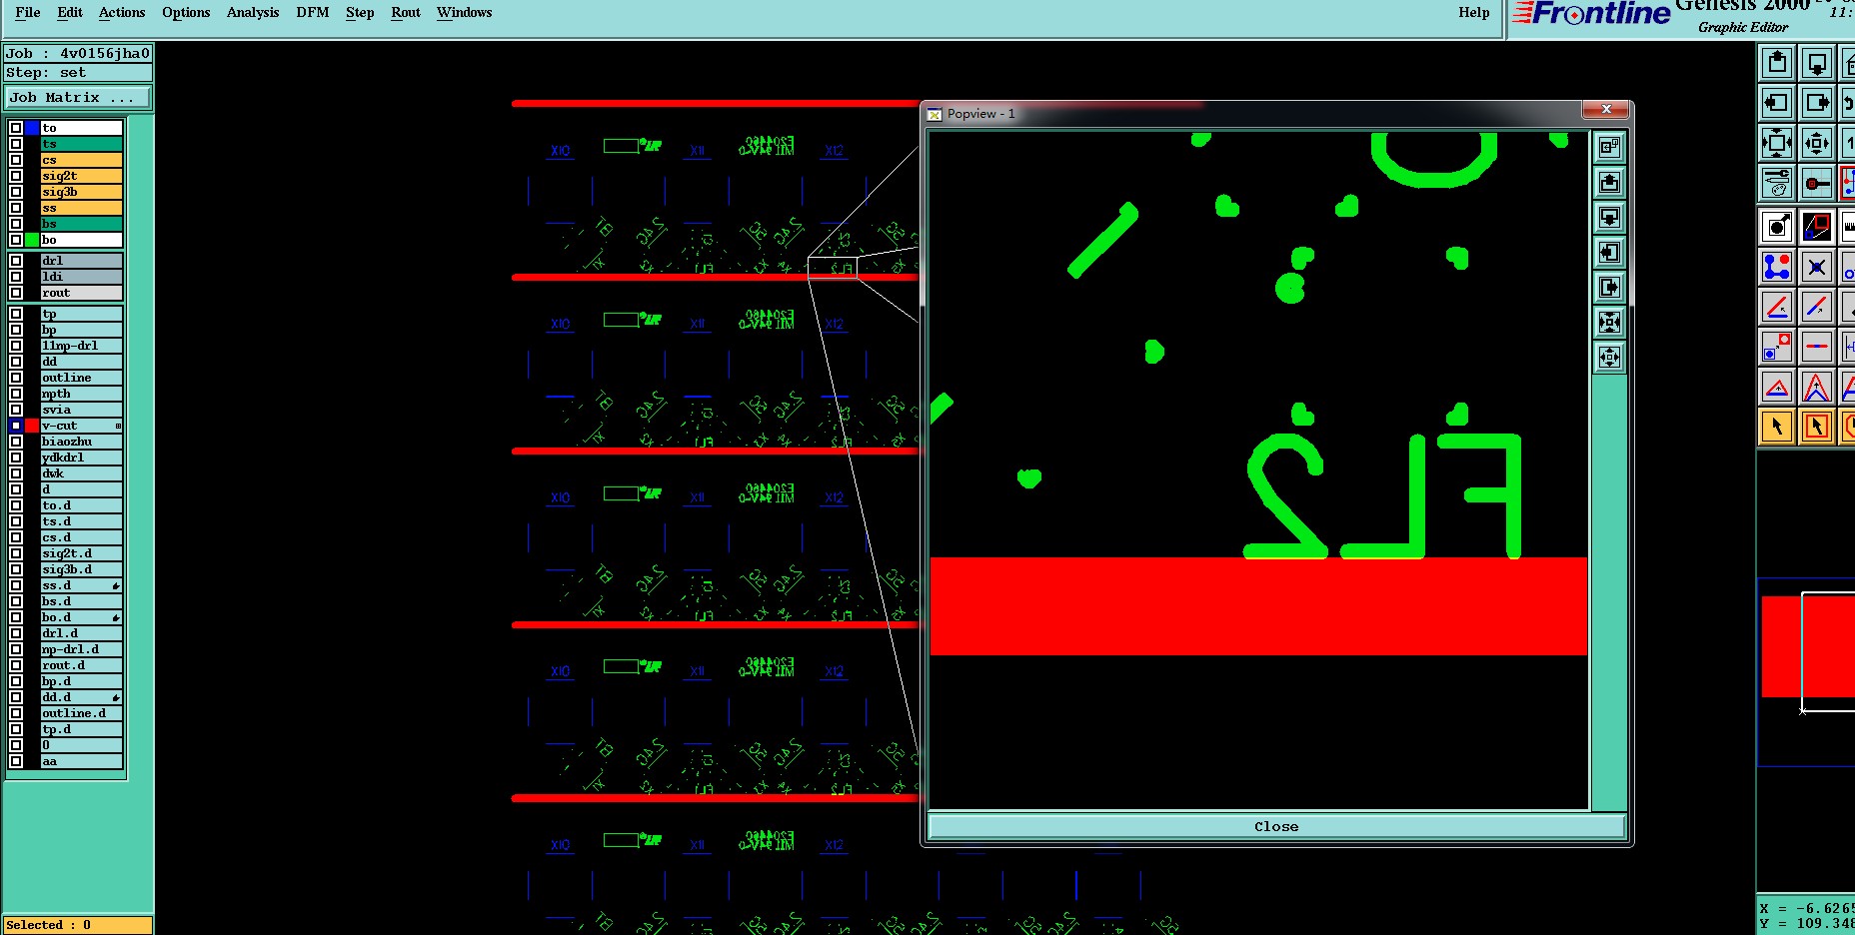Click Popview bottom zoom icon with outward arrows

pyautogui.click(x=1609, y=358)
